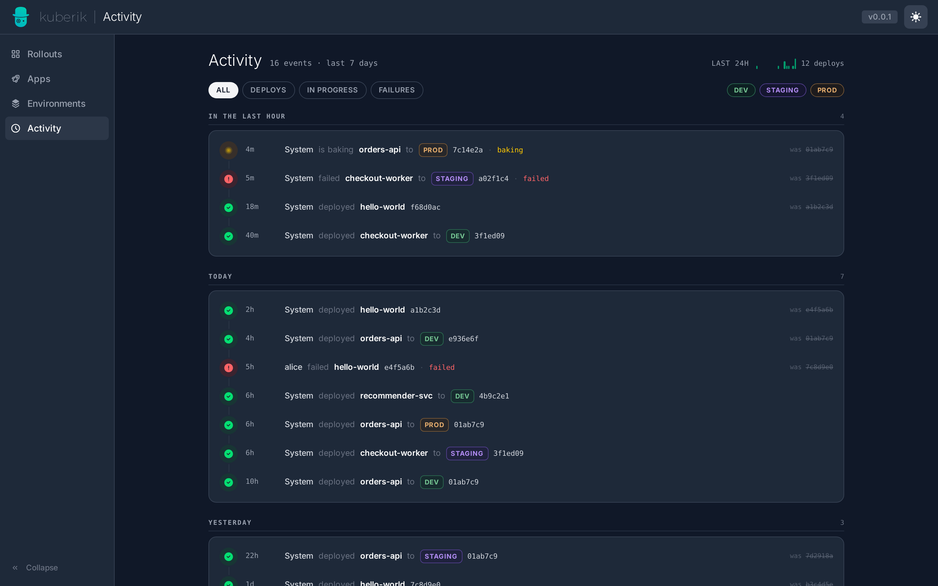Click the v0.0.1 version badge
Image resolution: width=938 pixels, height=586 pixels.
[879, 17]
